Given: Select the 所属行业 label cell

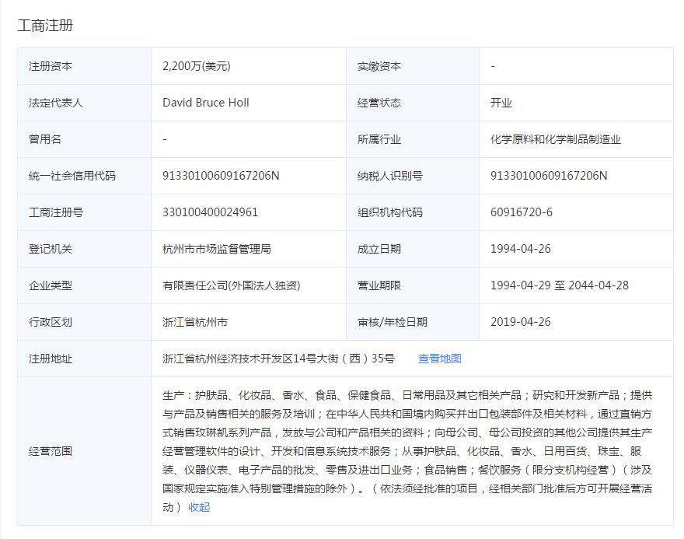Looking at the screenshot, I should tap(413, 140).
